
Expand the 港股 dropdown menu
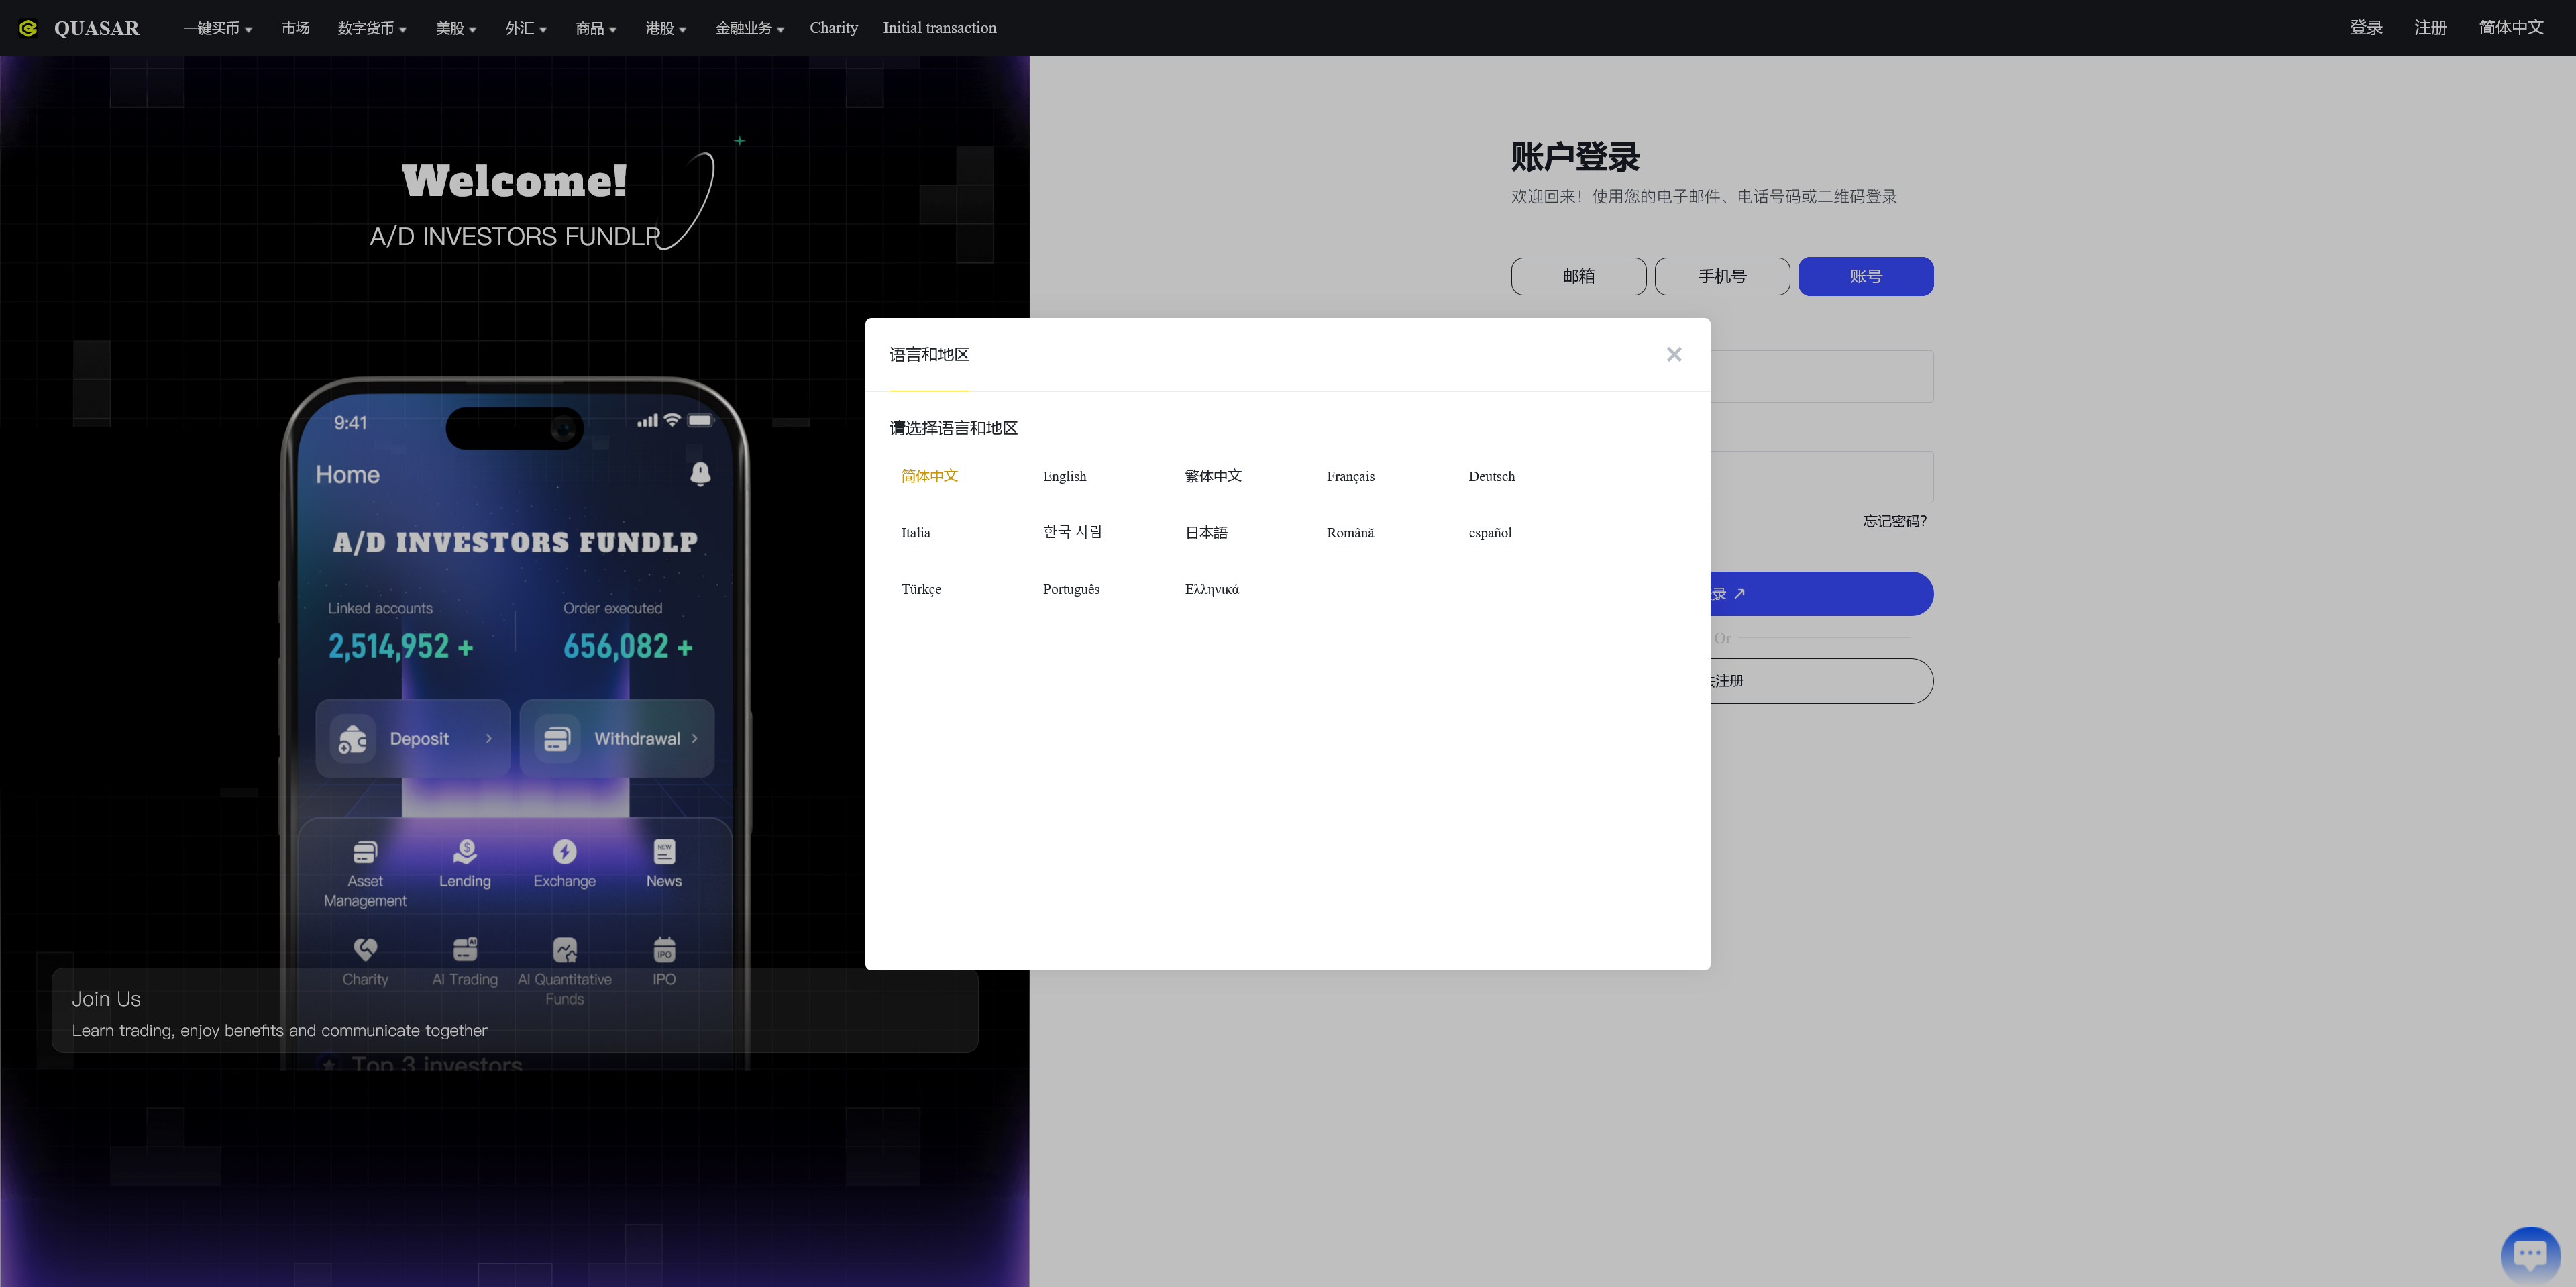[x=666, y=28]
